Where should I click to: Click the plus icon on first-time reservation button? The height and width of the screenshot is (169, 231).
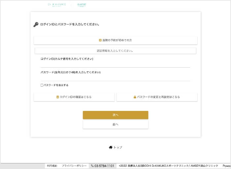100,40
